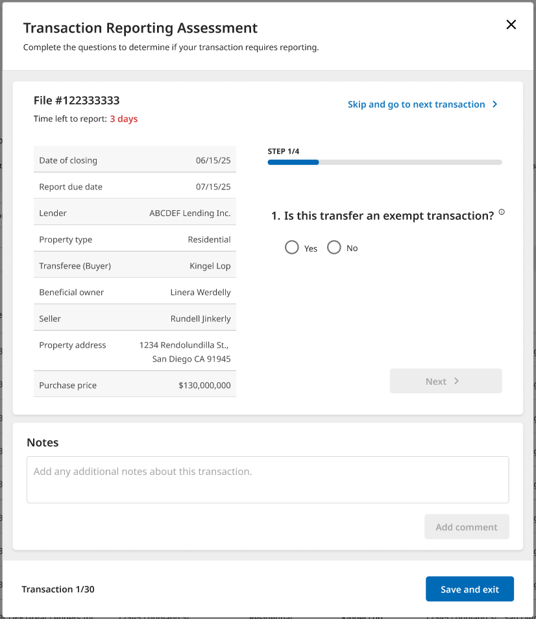Click the Report due date 07/15/25 value

[213, 187]
